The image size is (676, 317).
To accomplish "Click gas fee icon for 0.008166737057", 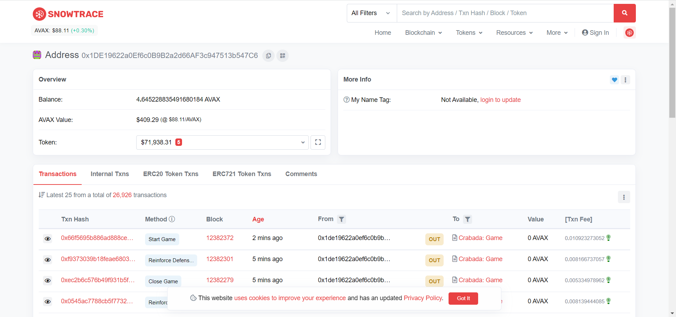I will click(608, 259).
